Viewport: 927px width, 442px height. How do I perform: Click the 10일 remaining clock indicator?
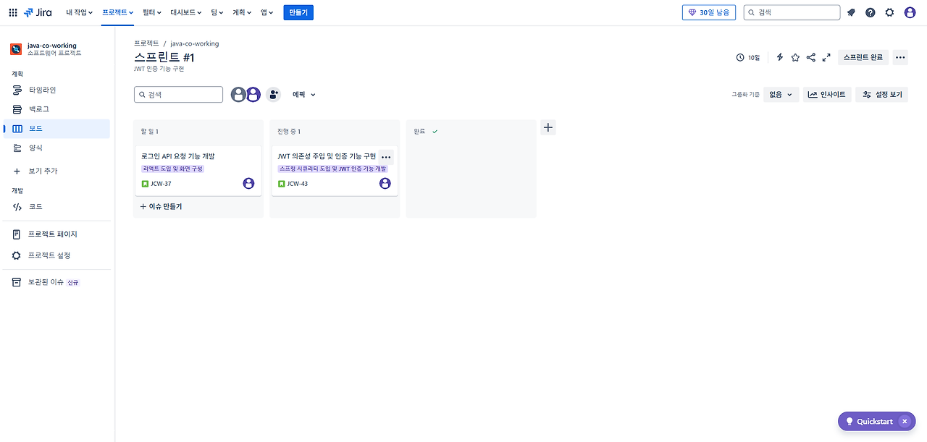pos(747,57)
